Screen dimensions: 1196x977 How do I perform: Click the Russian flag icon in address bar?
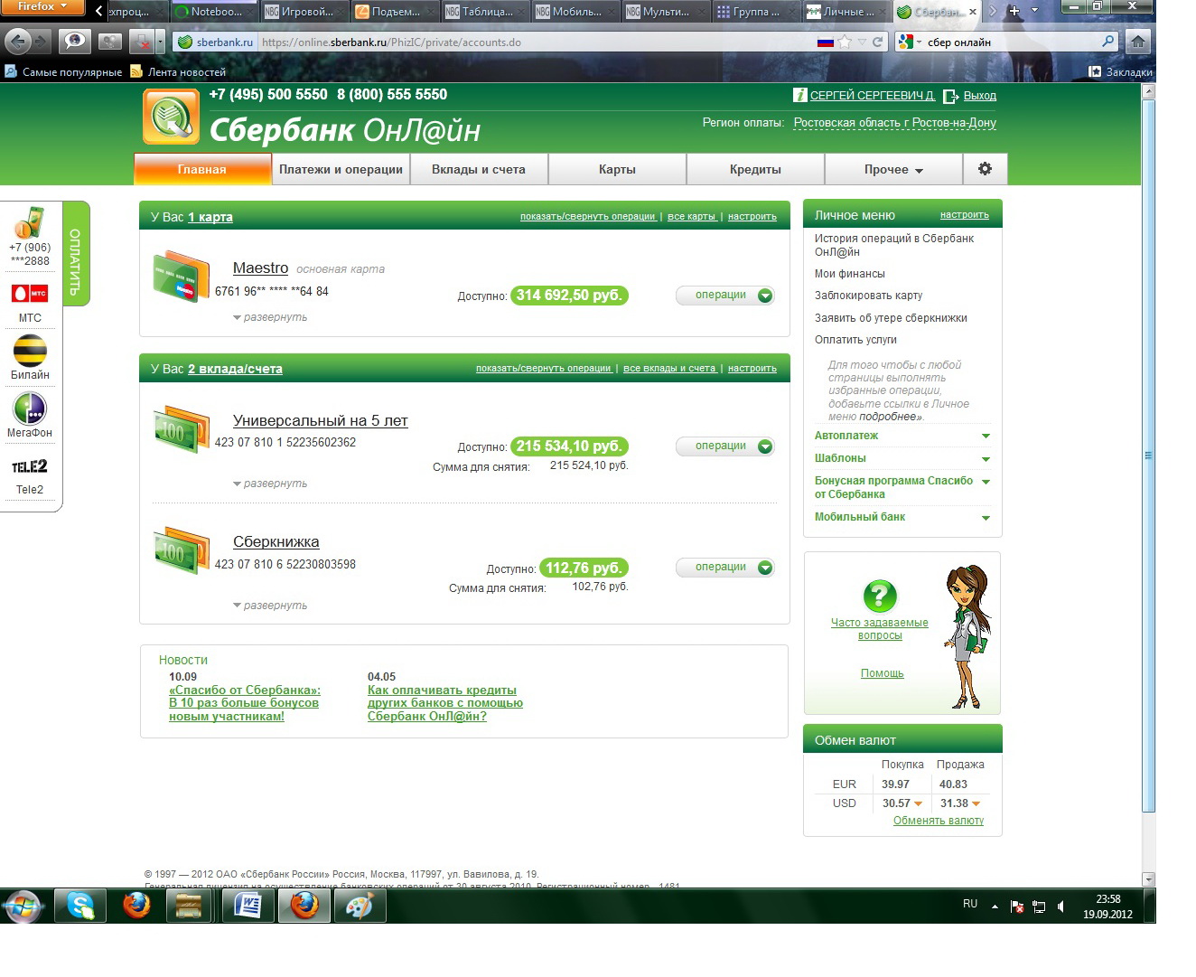click(x=824, y=42)
